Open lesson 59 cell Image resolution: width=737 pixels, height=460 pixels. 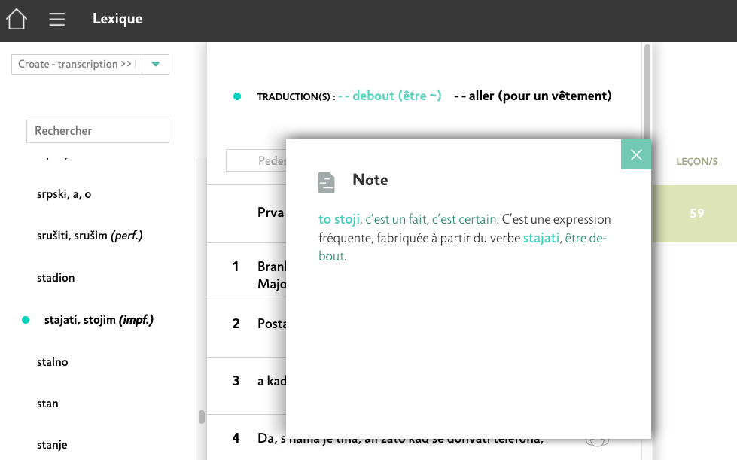tap(696, 214)
